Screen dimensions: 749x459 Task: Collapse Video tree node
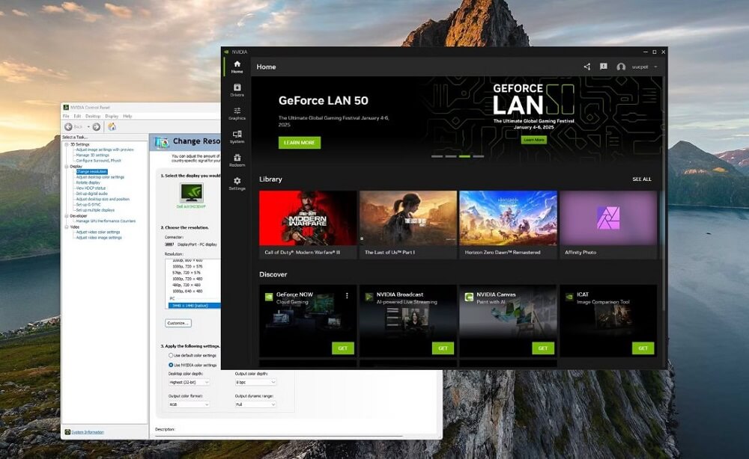[67, 227]
